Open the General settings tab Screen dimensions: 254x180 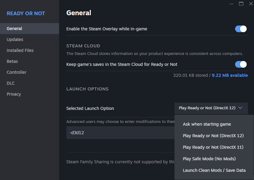(14, 29)
